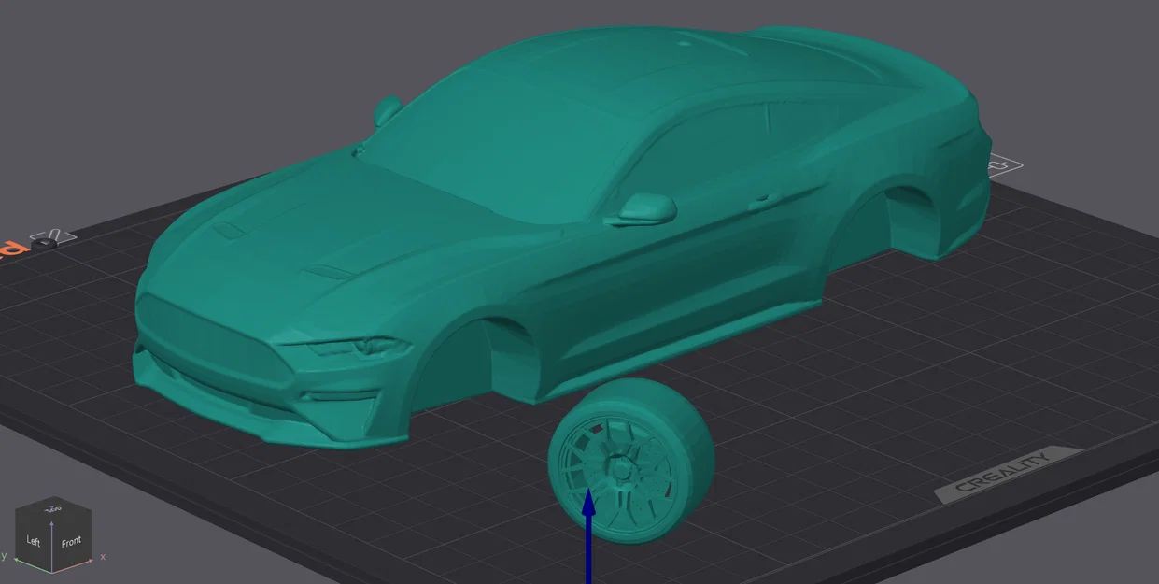Click the red X axis indicator
Screen dimensions: 1159x584
(102, 557)
